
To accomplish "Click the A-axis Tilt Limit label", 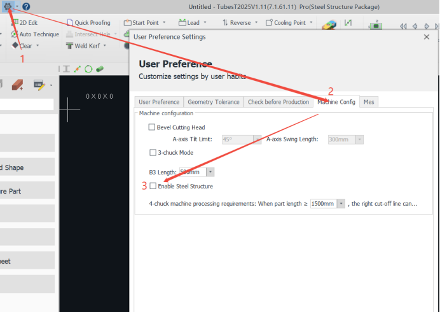I will coord(192,139).
